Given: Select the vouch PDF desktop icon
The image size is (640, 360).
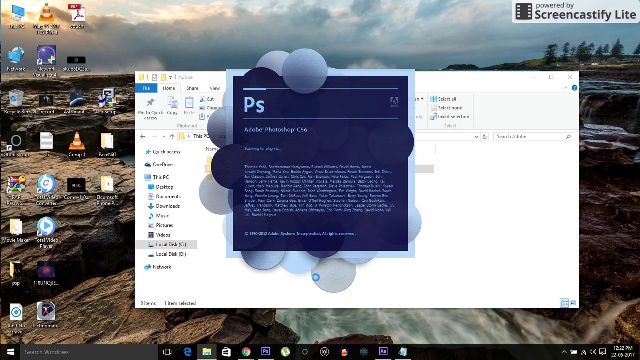Looking at the screenshot, I should [x=76, y=16].
